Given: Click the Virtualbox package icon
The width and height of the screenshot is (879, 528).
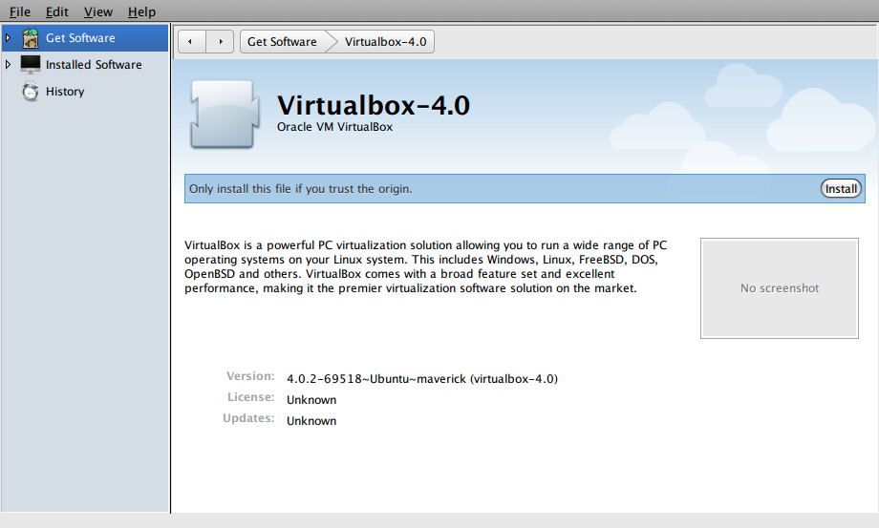Looking at the screenshot, I should [225, 115].
